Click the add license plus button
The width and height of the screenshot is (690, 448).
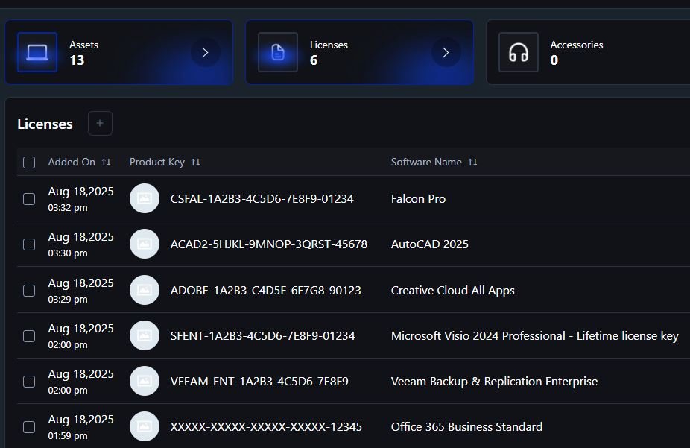[x=100, y=123]
